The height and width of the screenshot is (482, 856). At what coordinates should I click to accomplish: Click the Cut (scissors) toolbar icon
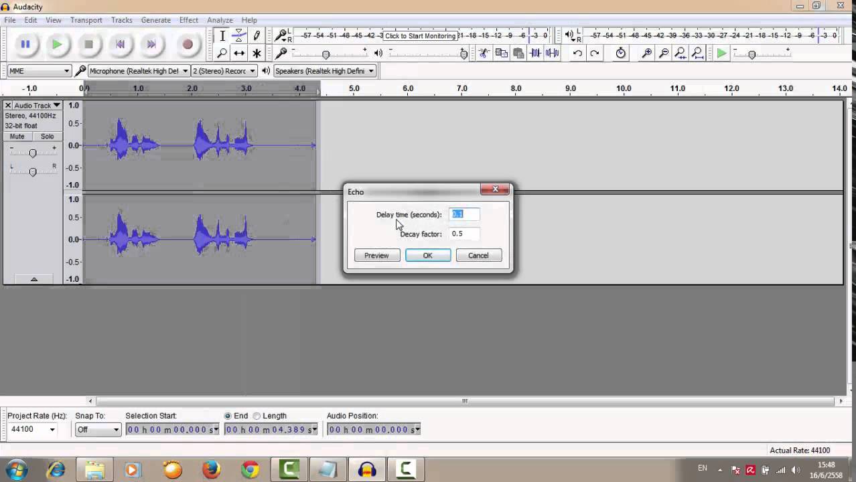484,54
